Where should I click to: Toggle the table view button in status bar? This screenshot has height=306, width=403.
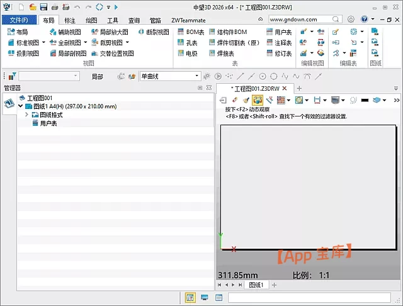pos(190,298)
